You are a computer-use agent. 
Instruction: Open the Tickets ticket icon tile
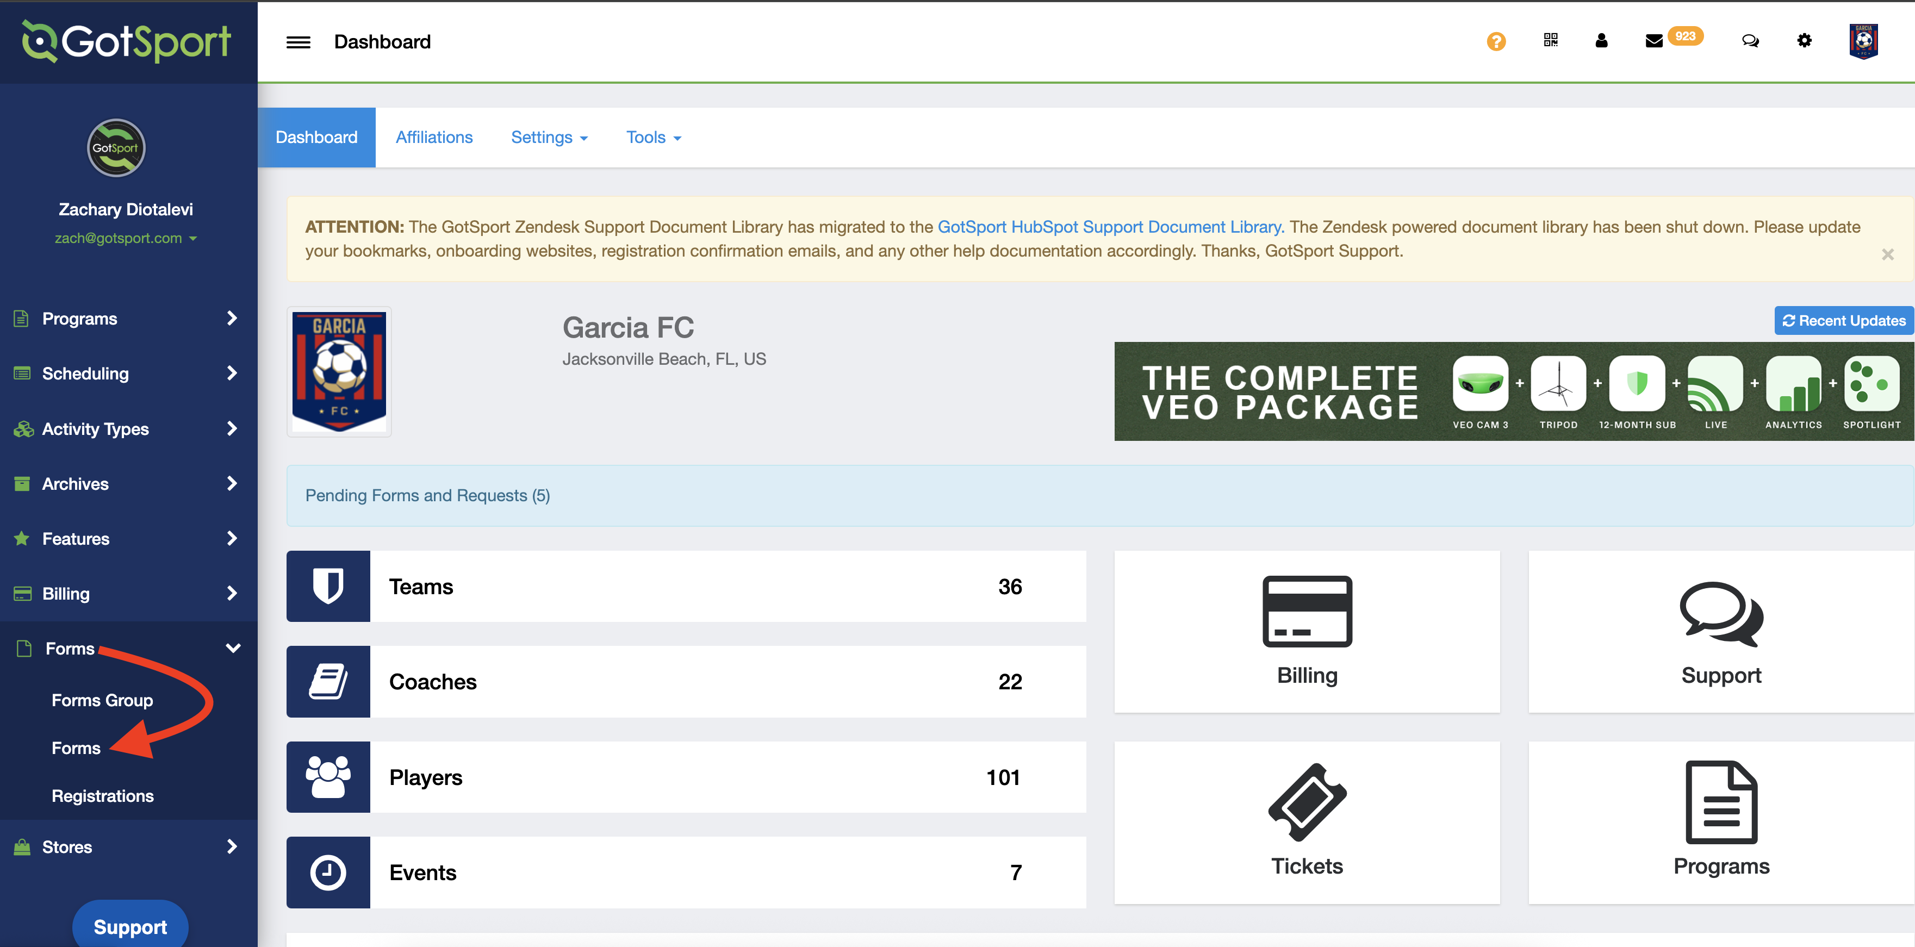click(x=1306, y=822)
